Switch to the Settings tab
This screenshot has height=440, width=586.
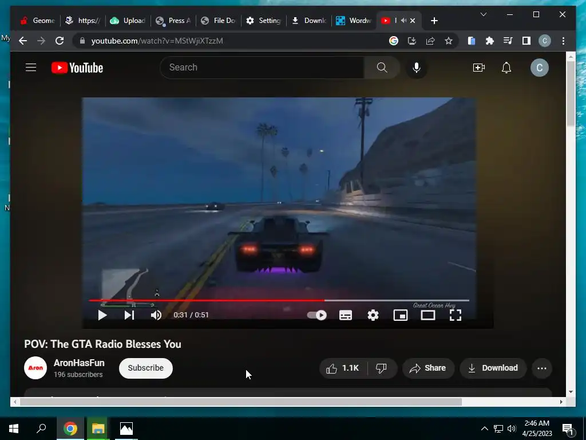pyautogui.click(x=263, y=21)
